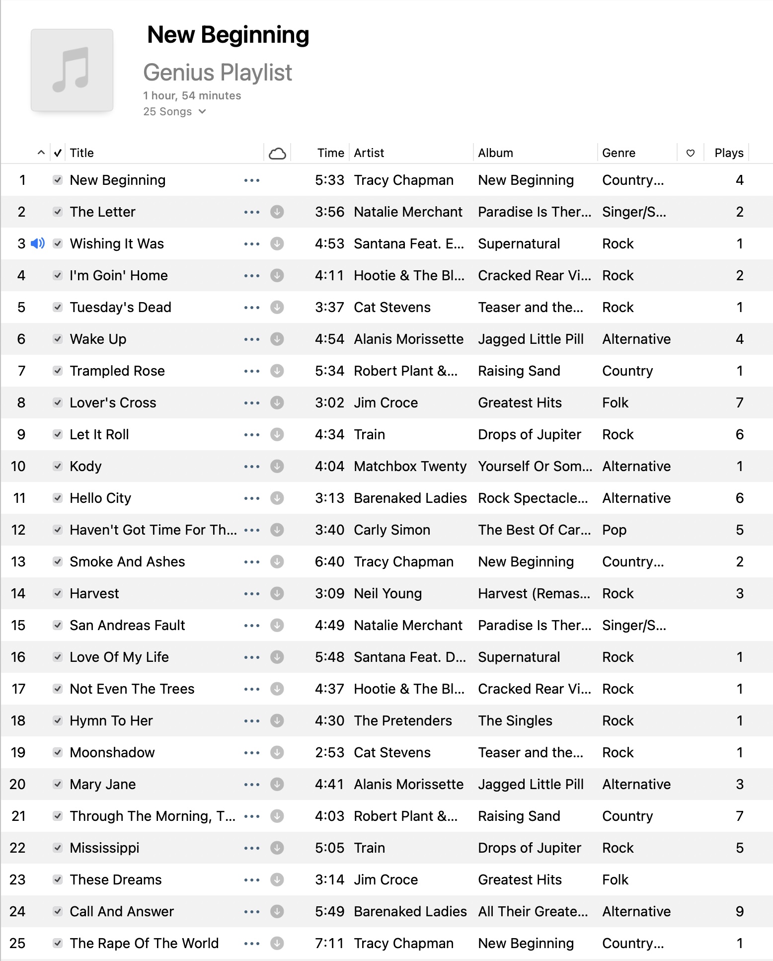This screenshot has height=961, width=773.
Task: Uncheck the Love Of My Life checkbox
Action: [58, 657]
